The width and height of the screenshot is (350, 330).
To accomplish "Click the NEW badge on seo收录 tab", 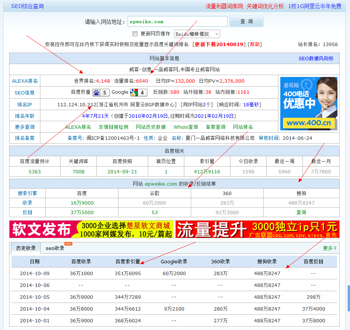I will [x=68, y=243].
